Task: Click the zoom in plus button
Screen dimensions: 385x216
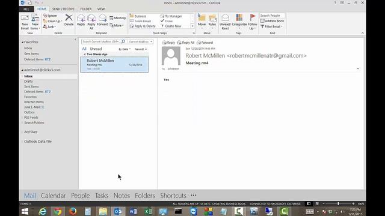Action: 353,204
